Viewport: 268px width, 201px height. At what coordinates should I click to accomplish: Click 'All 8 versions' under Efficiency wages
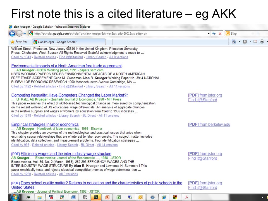(68, 174)
